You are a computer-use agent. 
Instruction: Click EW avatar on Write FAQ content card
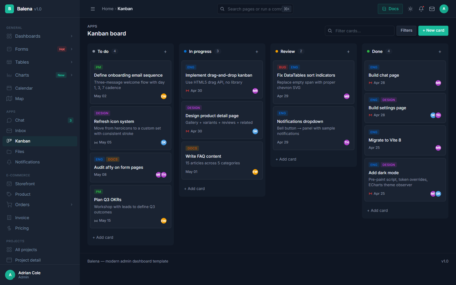[255, 172]
